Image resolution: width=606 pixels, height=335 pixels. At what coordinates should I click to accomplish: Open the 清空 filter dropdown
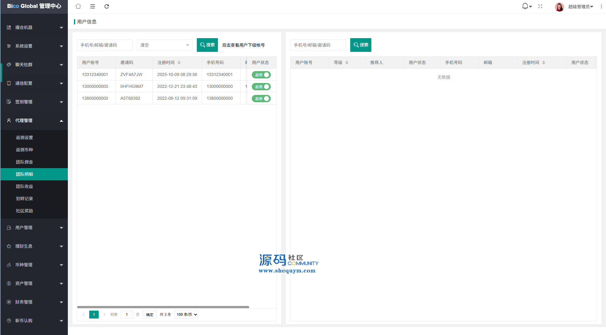tap(164, 45)
